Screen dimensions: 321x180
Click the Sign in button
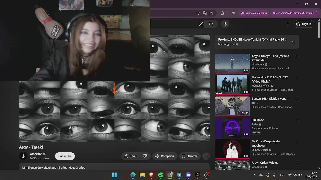[x=304, y=24]
